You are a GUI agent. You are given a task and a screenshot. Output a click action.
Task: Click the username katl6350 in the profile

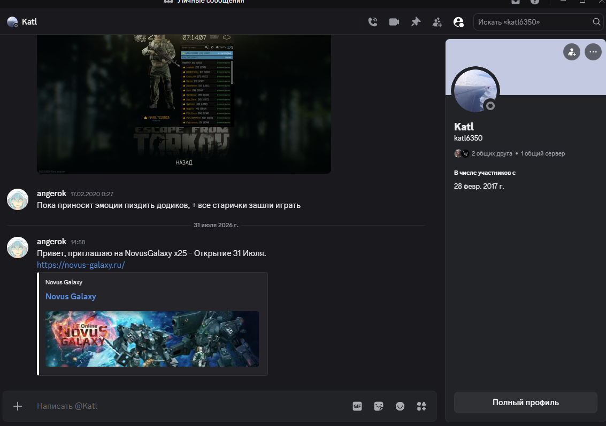[468, 138]
